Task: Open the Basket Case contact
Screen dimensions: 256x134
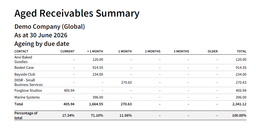Action: pyautogui.click(x=24, y=68)
